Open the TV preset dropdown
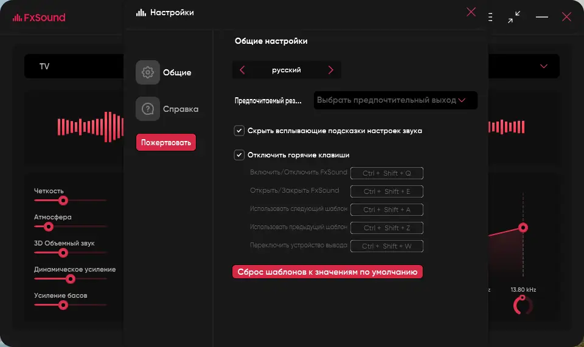This screenshot has height=347, width=584. pyautogui.click(x=74, y=66)
